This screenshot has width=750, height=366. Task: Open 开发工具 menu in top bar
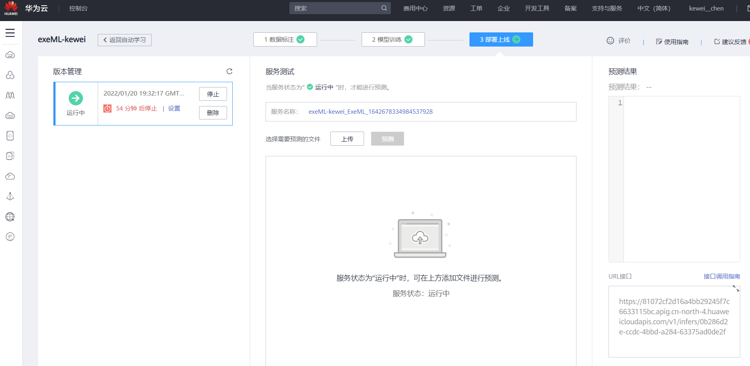click(537, 8)
